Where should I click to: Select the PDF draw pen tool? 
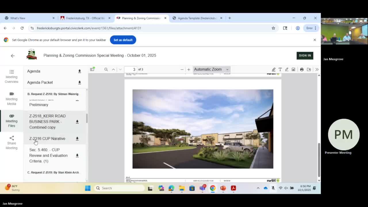[287, 69]
